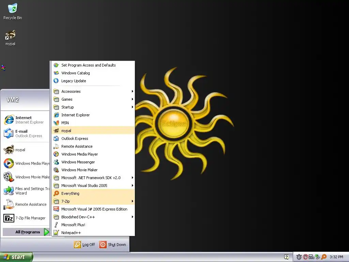Click the Microsoft Plus! exclamation icon
Viewport: 349px width, 262px height.
click(56, 225)
